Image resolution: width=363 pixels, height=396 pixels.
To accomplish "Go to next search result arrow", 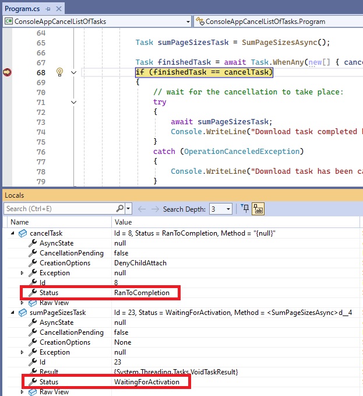I will pyautogui.click(x=155, y=209).
